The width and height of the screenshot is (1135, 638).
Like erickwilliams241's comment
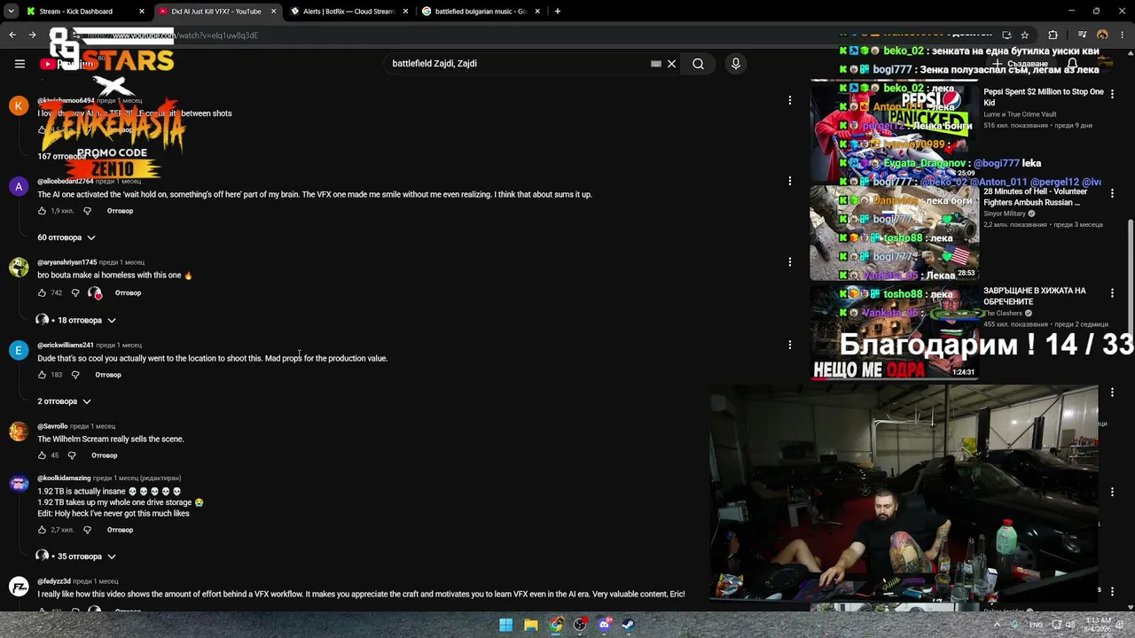click(x=42, y=375)
